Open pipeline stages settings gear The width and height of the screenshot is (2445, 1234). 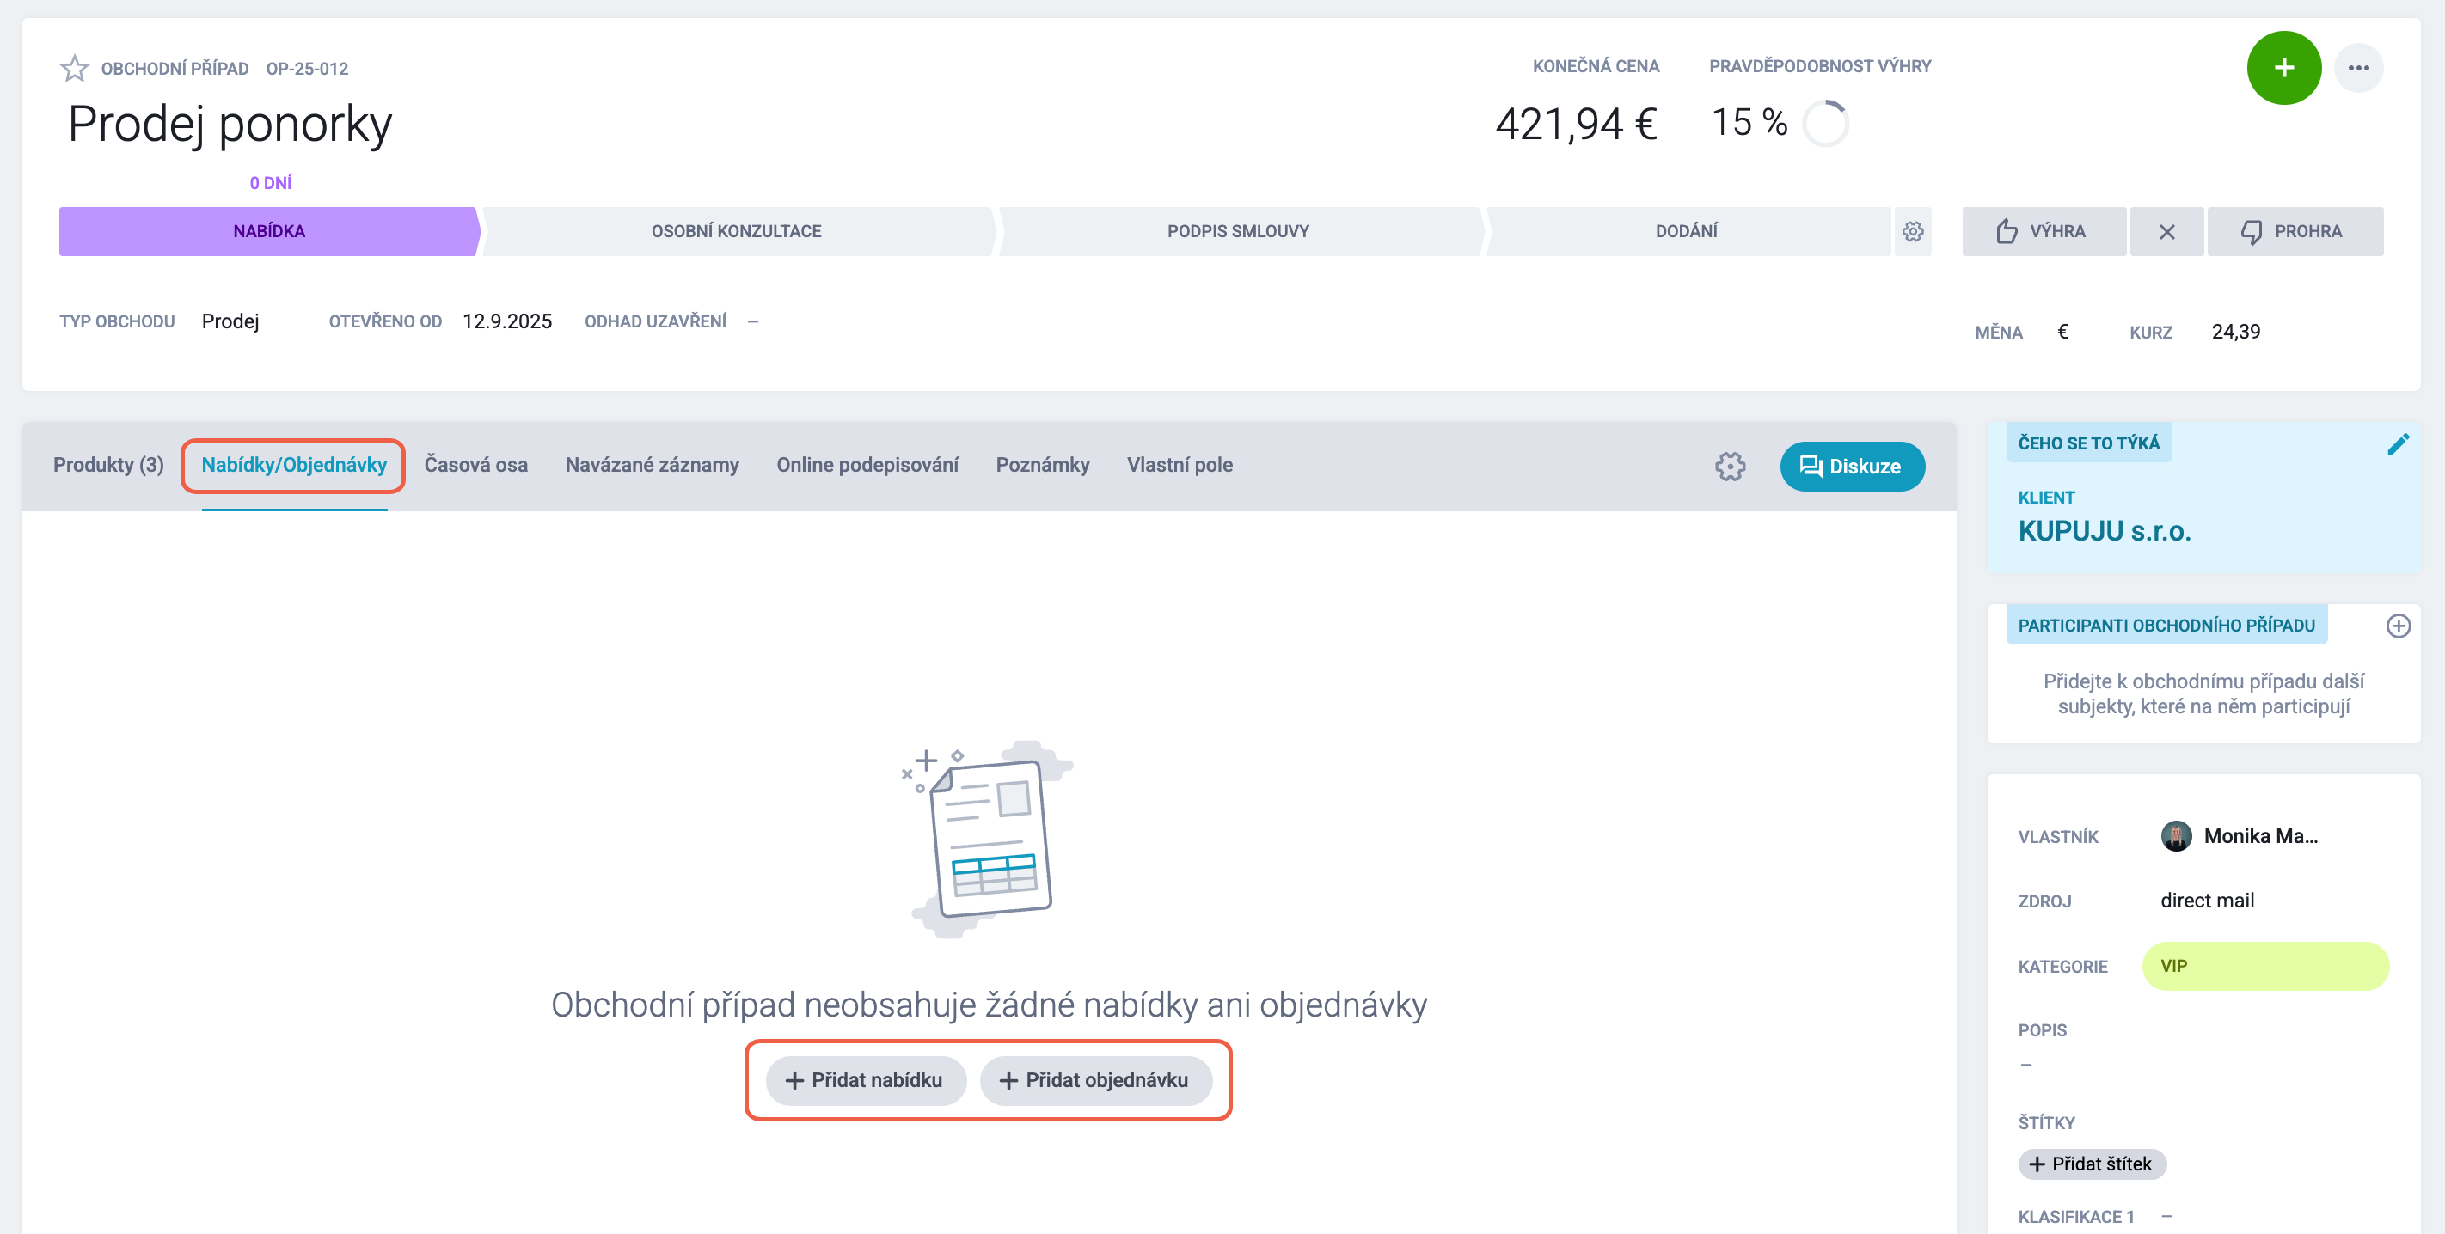(x=1913, y=231)
